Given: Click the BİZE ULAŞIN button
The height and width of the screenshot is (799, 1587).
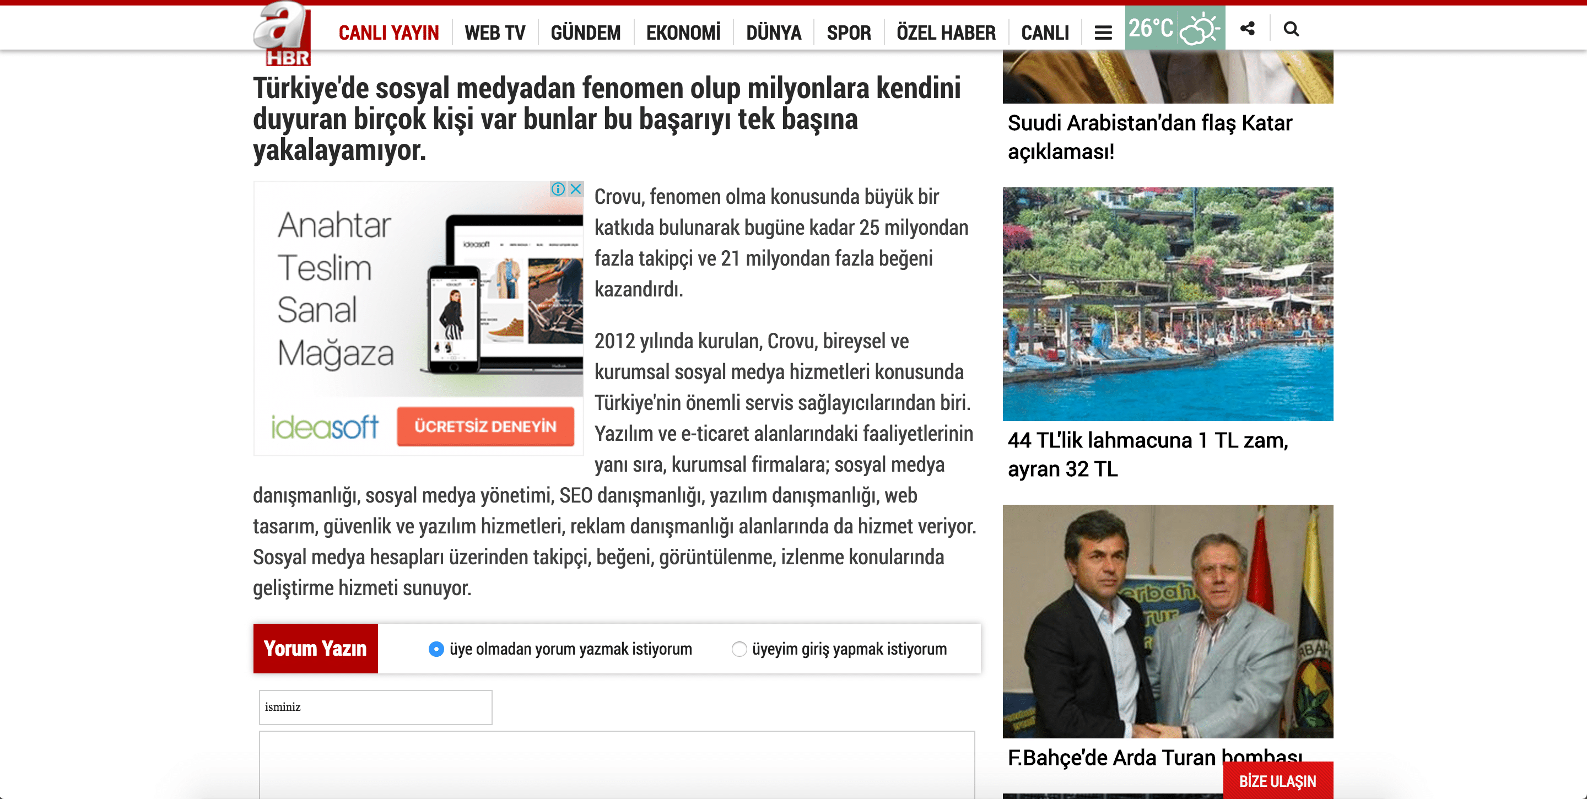Looking at the screenshot, I should pos(1277,780).
